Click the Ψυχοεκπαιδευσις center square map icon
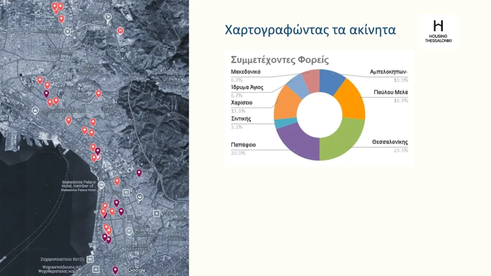491x276 pixels. (97, 269)
